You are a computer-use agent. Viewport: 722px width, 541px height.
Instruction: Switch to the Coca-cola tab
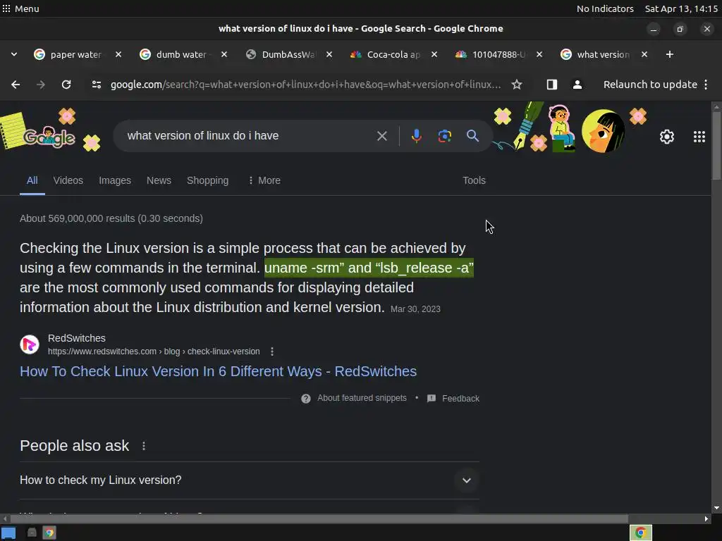pyautogui.click(x=391, y=54)
